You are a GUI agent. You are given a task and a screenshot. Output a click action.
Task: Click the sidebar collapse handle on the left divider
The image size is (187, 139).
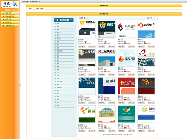coord(20,85)
